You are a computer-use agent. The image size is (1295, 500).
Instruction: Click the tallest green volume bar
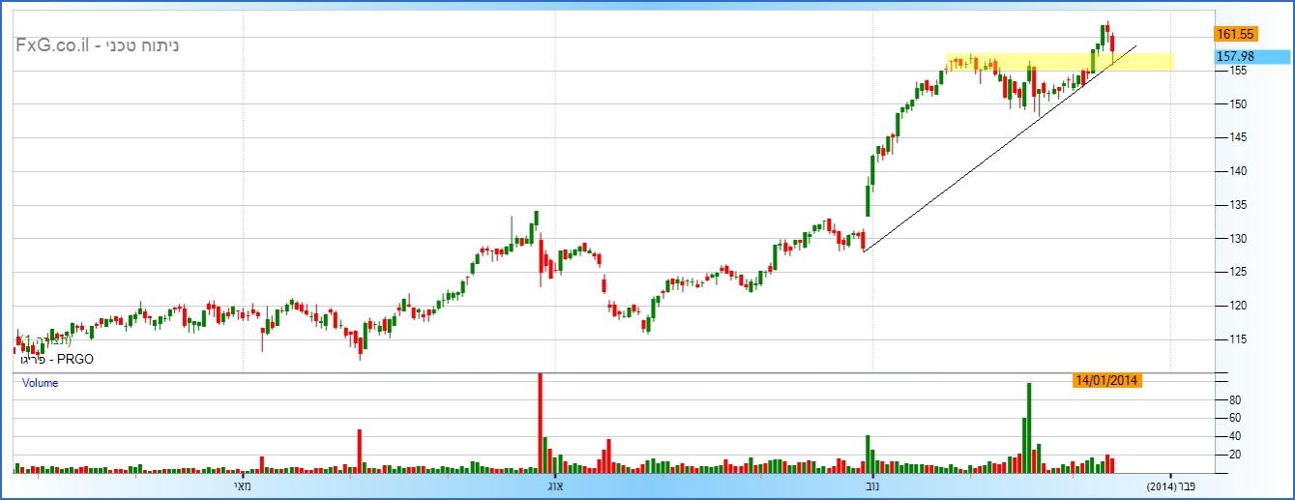click(1029, 426)
